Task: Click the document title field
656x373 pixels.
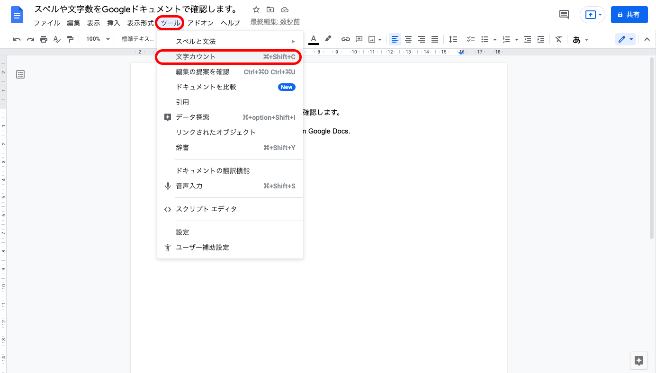Action: point(136,9)
